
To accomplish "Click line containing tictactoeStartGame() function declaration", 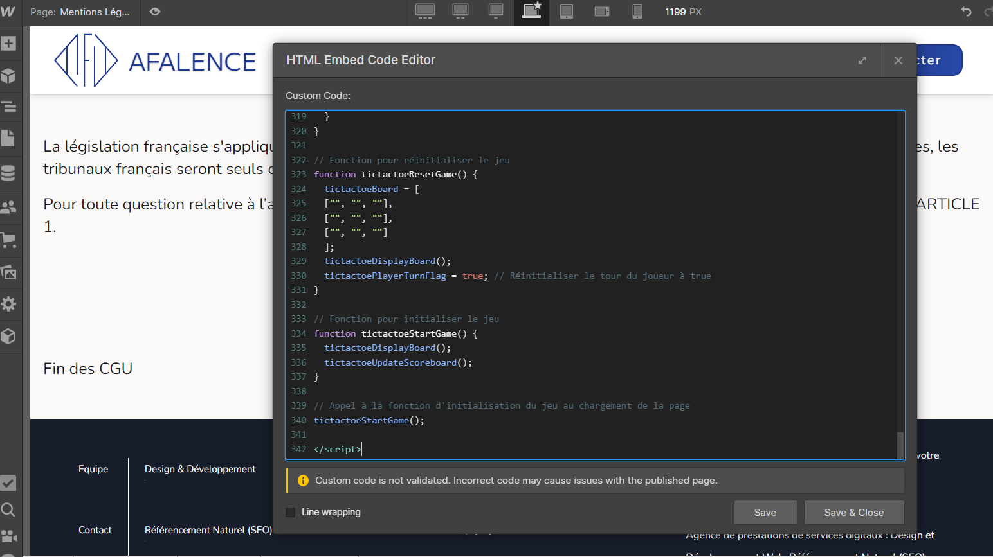I will (396, 333).
